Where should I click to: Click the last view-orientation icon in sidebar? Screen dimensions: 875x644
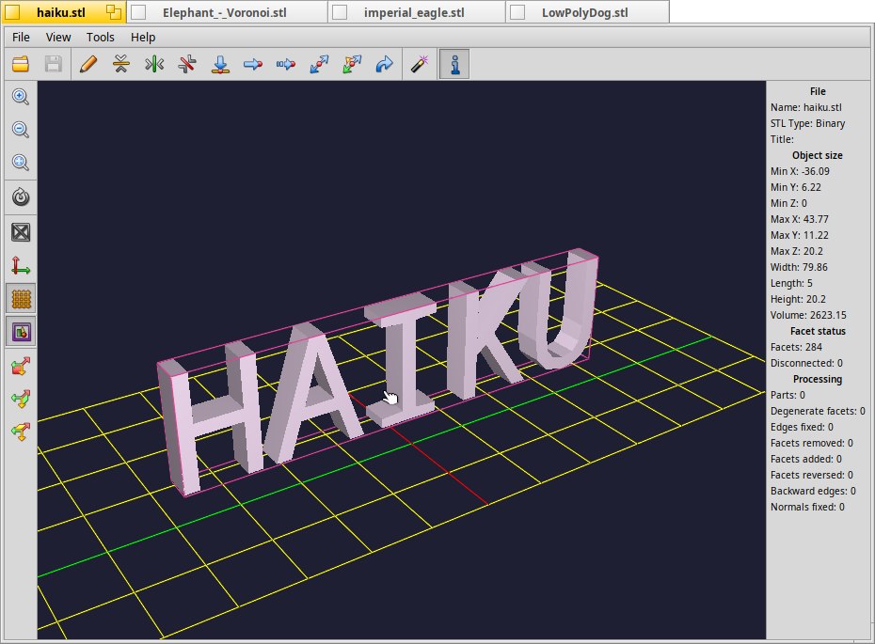pyautogui.click(x=21, y=432)
